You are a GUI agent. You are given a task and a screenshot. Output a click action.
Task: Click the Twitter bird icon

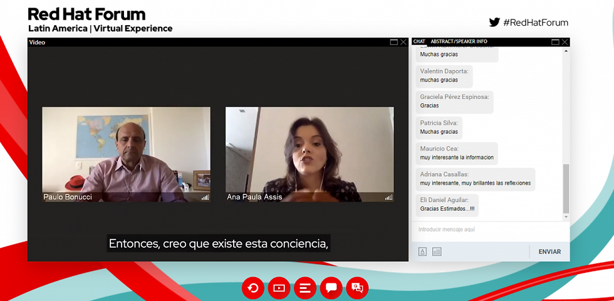tap(494, 23)
